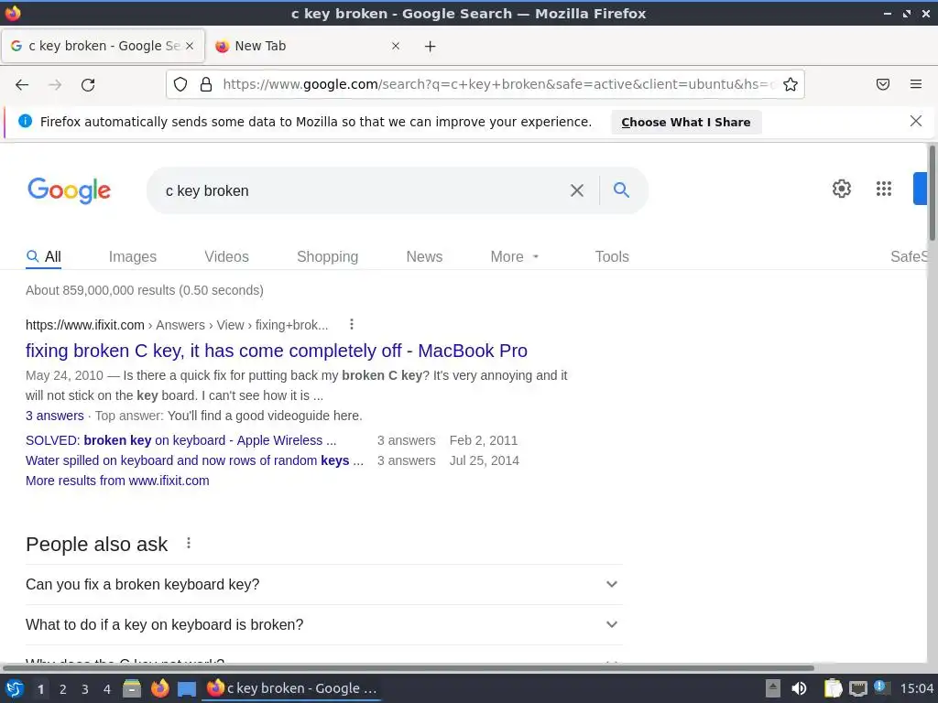The width and height of the screenshot is (938, 703).
Task: Select the c key broken tab
Action: [103, 46]
